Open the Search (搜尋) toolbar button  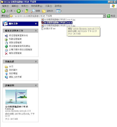[x=36, y=11]
